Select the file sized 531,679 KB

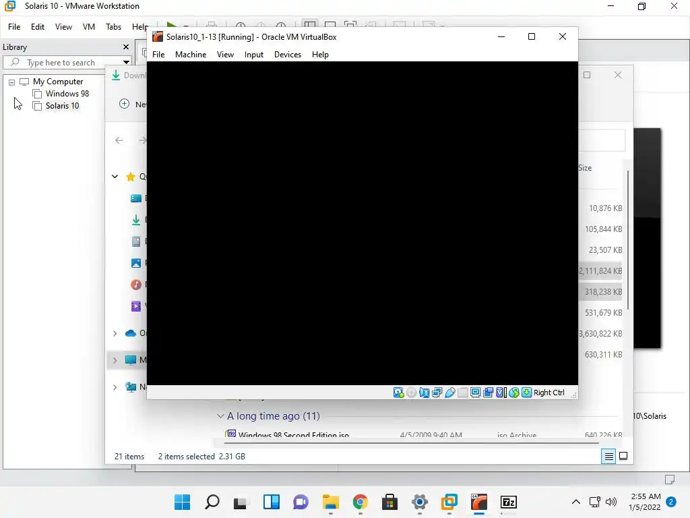(603, 313)
